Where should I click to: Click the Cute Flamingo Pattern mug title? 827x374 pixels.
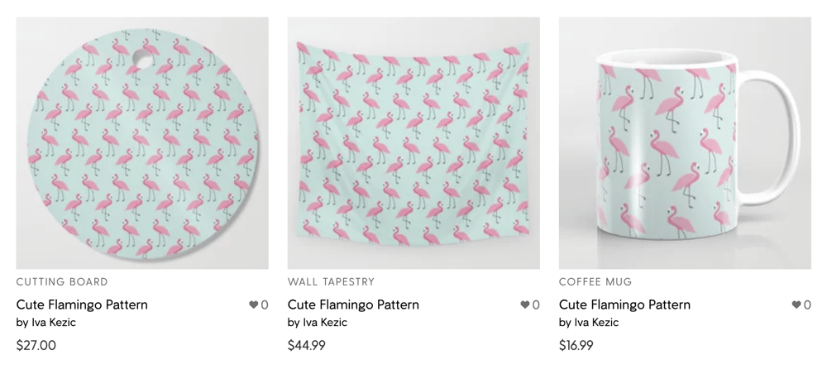click(x=624, y=304)
